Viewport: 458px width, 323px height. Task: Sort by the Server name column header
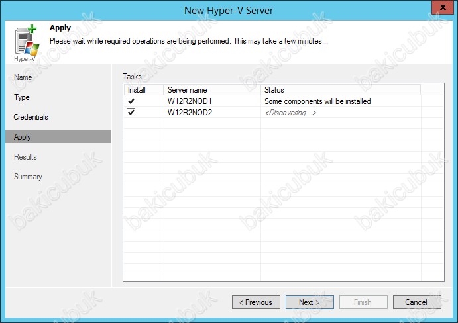coord(212,90)
